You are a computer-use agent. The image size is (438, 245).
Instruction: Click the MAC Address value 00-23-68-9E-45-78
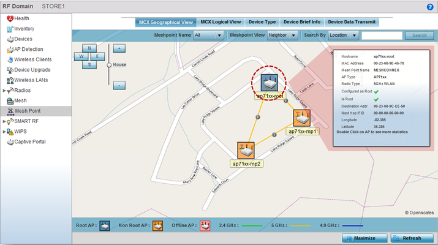tap(388, 64)
